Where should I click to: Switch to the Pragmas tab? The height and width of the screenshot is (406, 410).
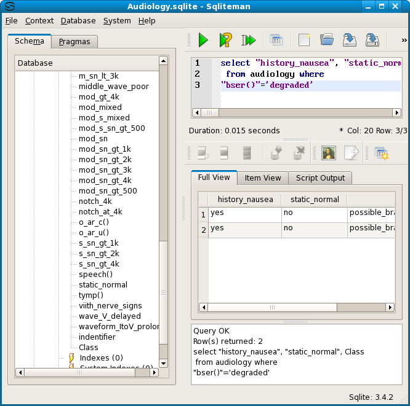[74, 42]
